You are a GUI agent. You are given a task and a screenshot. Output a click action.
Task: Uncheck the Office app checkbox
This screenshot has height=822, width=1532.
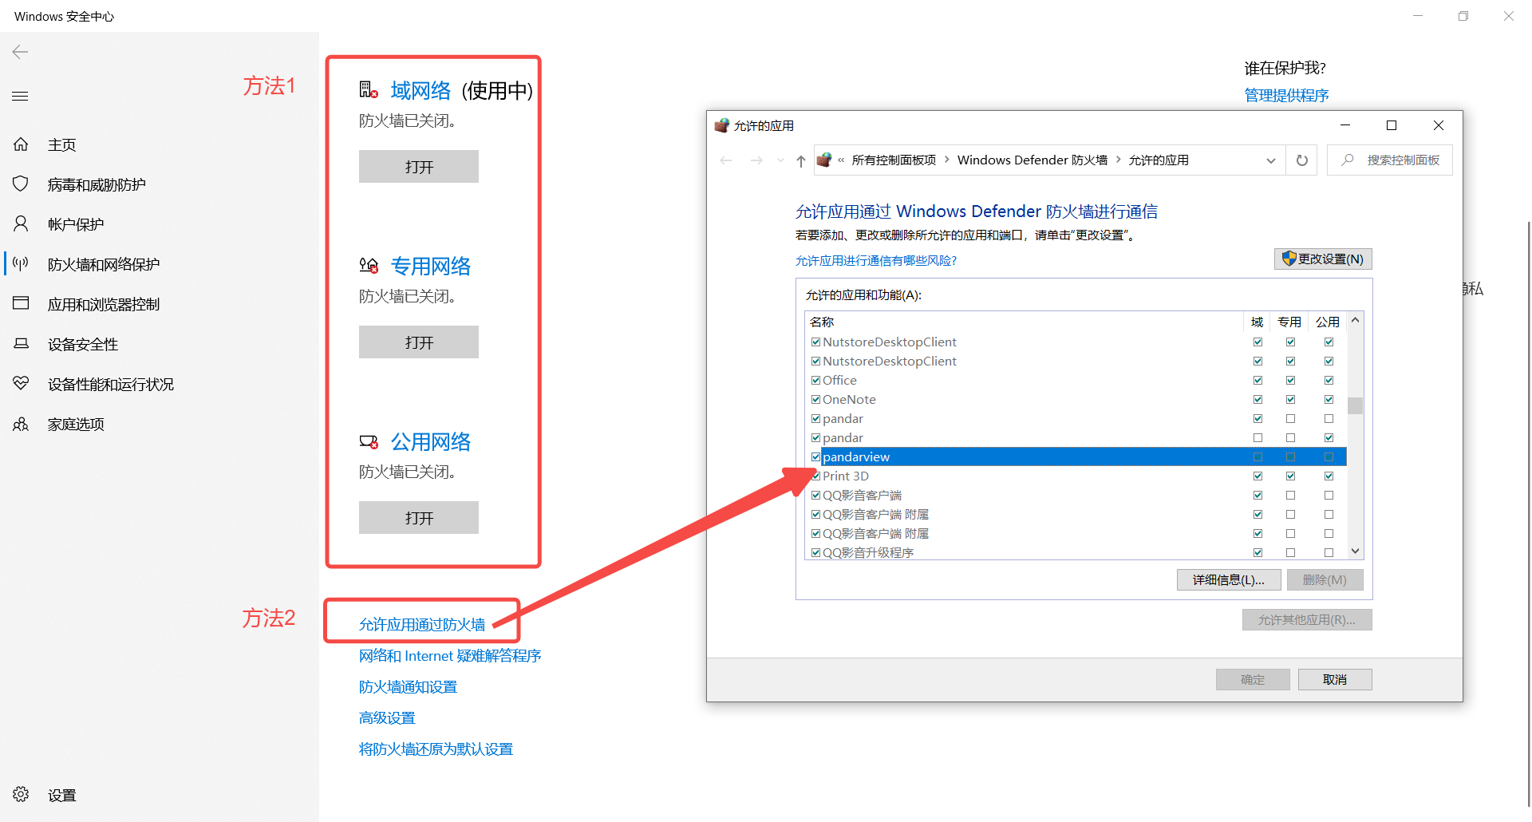click(x=816, y=381)
